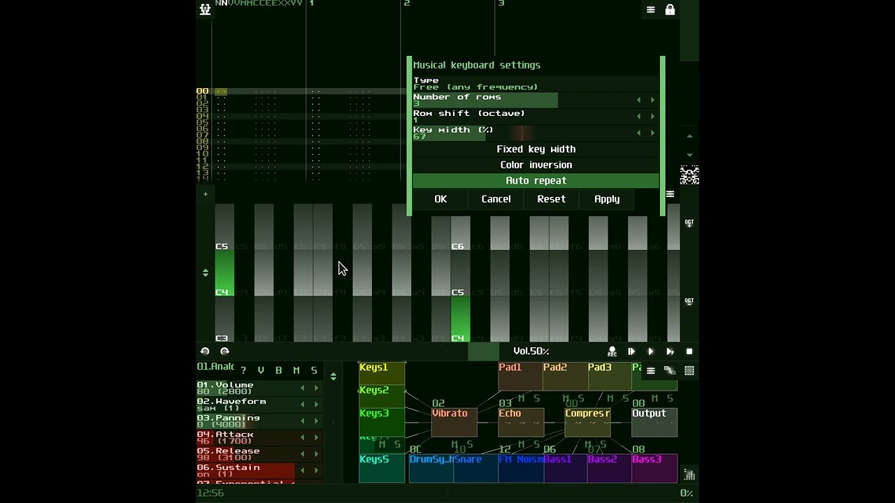Increase 04.Attack controller value
This screenshot has height=503, width=895.
(x=316, y=437)
